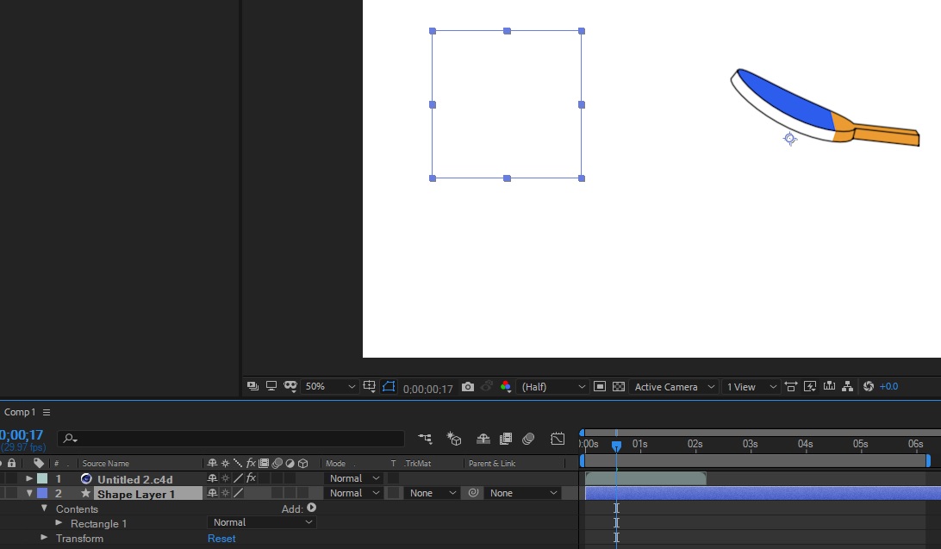941x549 pixels.
Task: Click the Reset link beside Transform
Action: click(x=221, y=538)
